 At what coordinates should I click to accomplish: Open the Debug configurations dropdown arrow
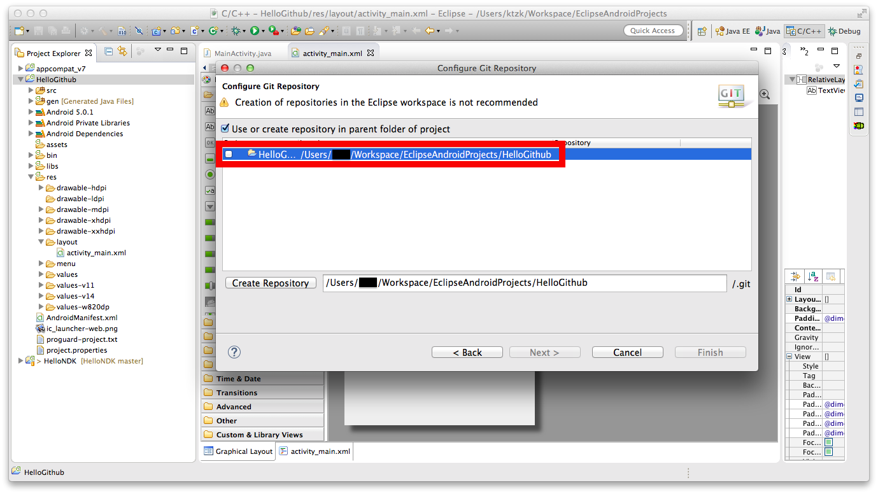(244, 31)
